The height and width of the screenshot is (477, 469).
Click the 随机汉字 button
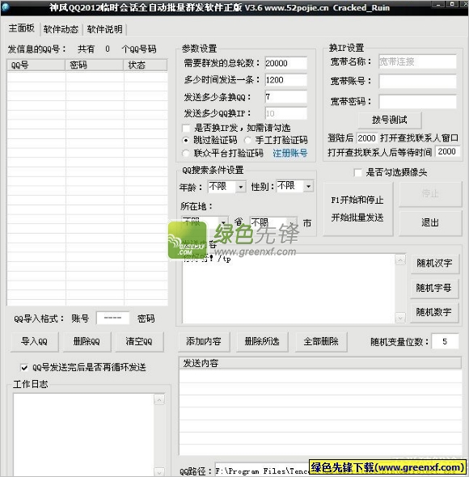434,263
